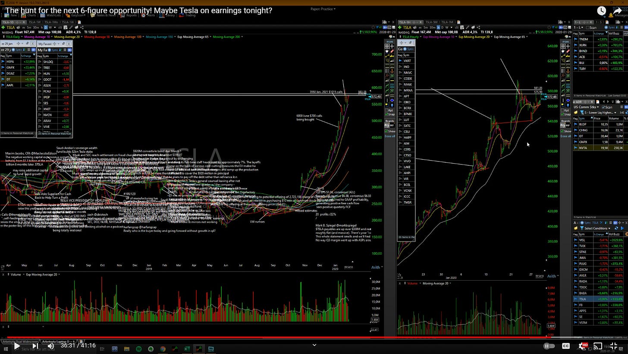Seek on the red video progress bar
628x354 pixels.
tap(314, 337)
